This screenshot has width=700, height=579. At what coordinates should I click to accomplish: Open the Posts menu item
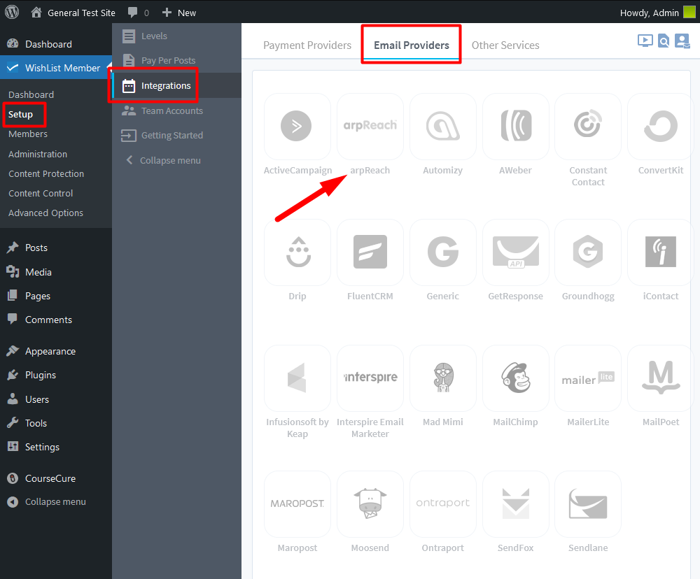click(56, 248)
